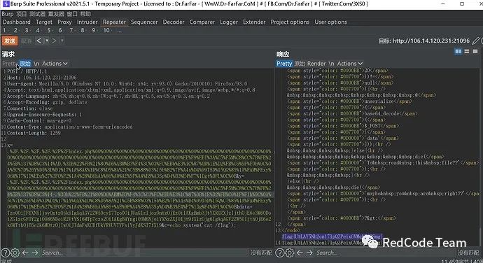Open response Actions dropdown

(x=349, y=64)
